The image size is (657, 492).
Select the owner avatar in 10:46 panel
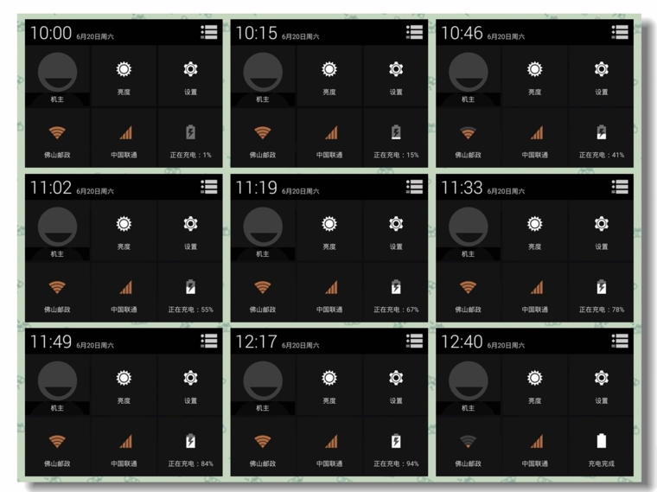468,76
